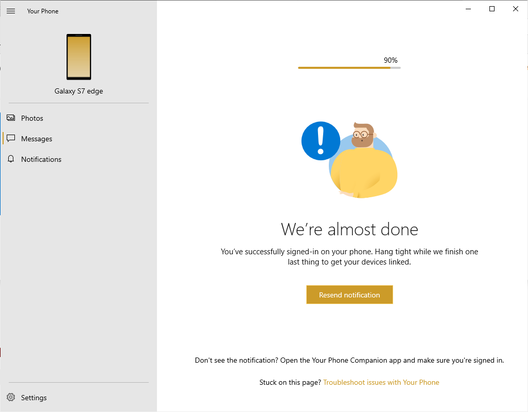528x412 pixels.
Task: Go to the Messages section label
Action: pyautogui.click(x=37, y=139)
